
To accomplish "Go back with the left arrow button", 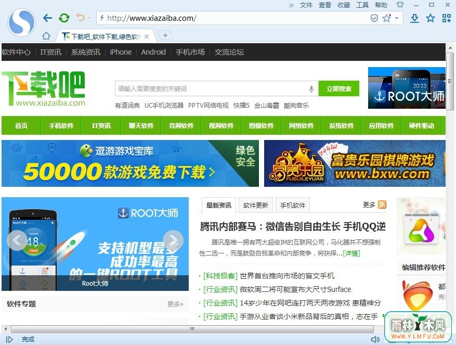I will (x=47, y=18).
